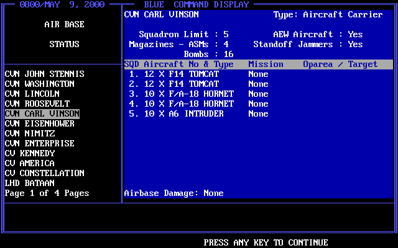This screenshot has width=398, height=248.
Task: Click the Squadron Limit : 5 line
Action: (x=184, y=34)
